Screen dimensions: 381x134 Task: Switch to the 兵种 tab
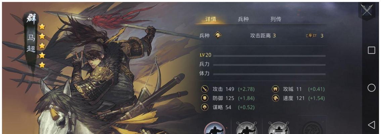click(243, 19)
